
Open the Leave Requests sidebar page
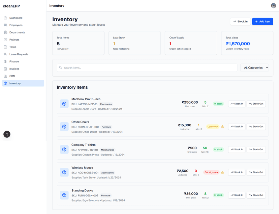pyautogui.click(x=23, y=54)
